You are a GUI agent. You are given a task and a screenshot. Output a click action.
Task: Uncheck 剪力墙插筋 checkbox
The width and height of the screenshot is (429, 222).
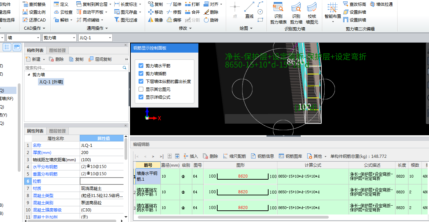[141, 73]
